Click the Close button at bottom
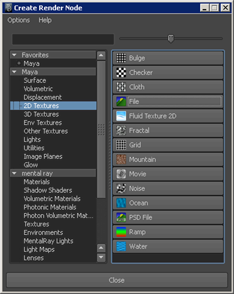 (x=117, y=280)
